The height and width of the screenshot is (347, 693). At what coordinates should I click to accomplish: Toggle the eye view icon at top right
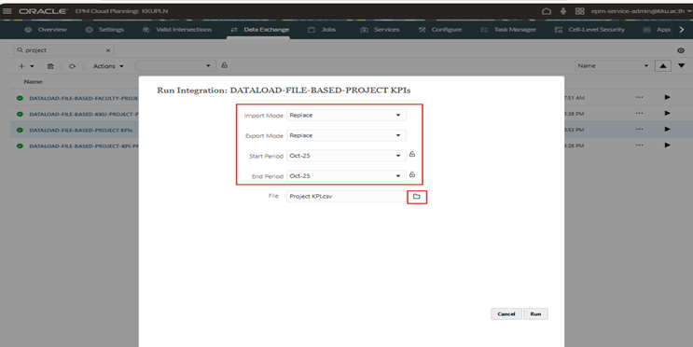coord(681,50)
